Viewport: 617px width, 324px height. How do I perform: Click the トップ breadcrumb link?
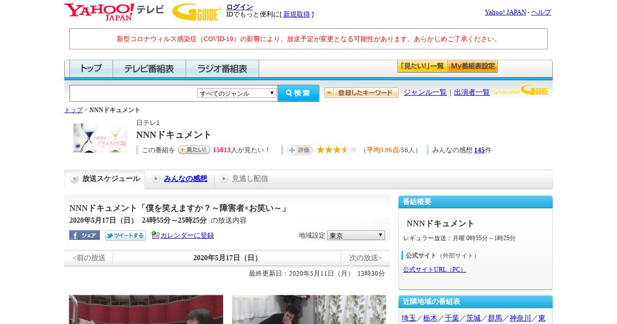(74, 110)
